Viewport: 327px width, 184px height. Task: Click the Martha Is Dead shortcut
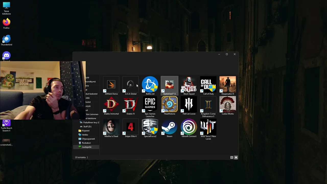coord(111,128)
